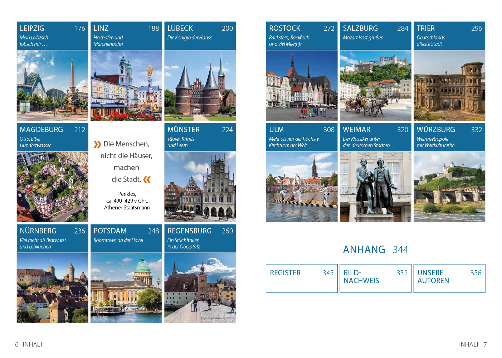Open the Magdeburg Hundertwasser building aerial photo

point(52,187)
